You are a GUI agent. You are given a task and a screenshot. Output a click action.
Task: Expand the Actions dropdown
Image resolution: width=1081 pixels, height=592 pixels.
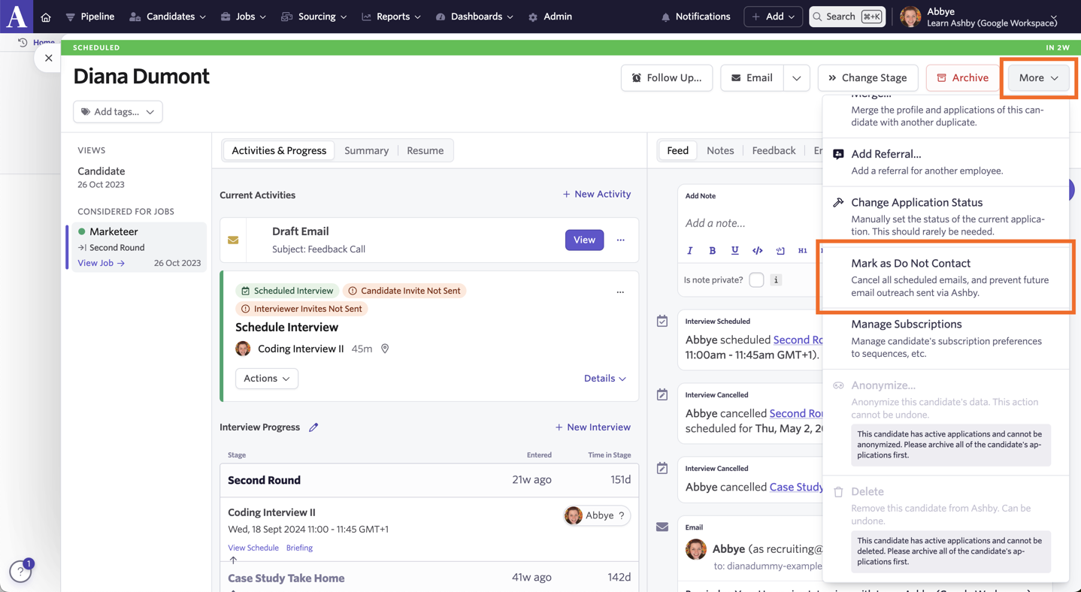pos(267,378)
